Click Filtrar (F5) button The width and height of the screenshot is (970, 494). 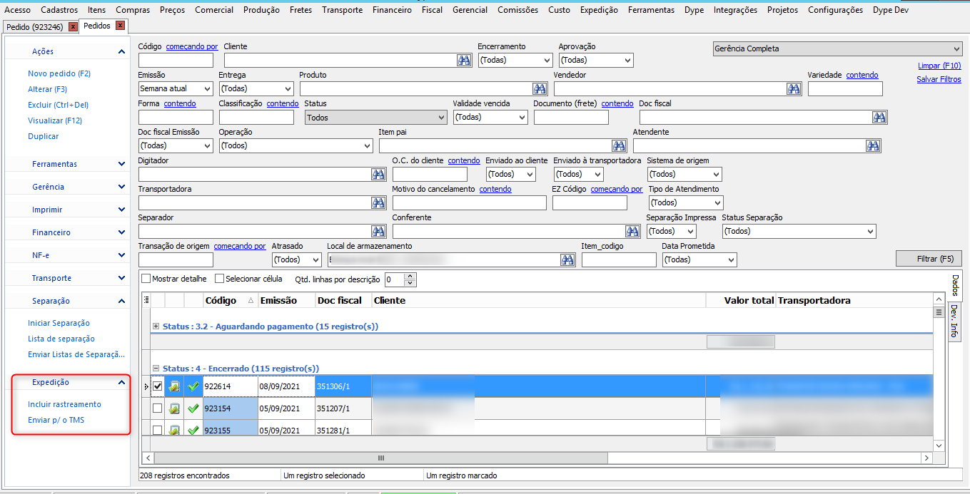929,259
